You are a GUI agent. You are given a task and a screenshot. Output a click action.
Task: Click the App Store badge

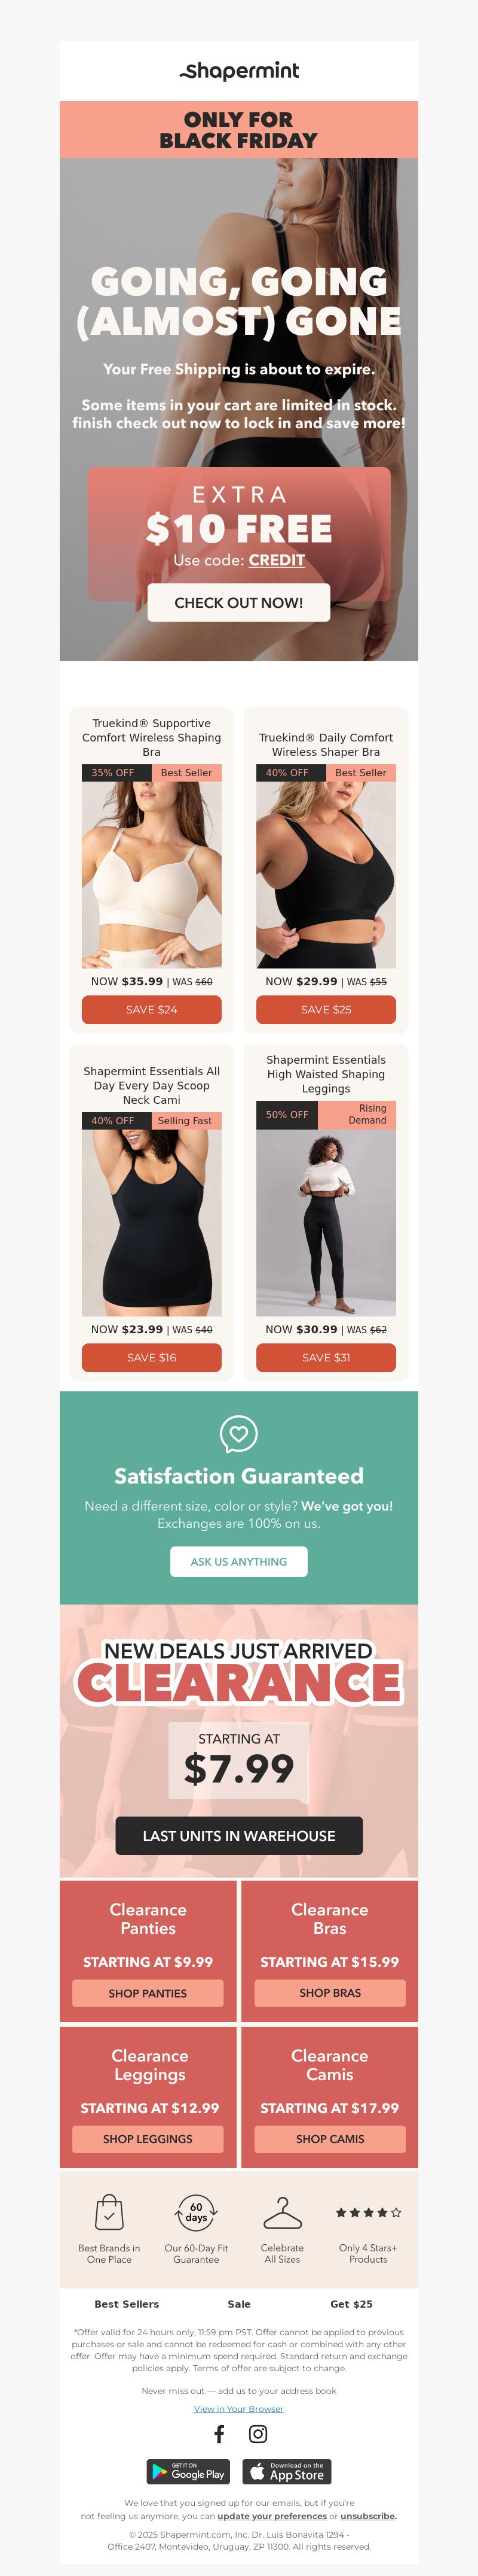point(286,2472)
